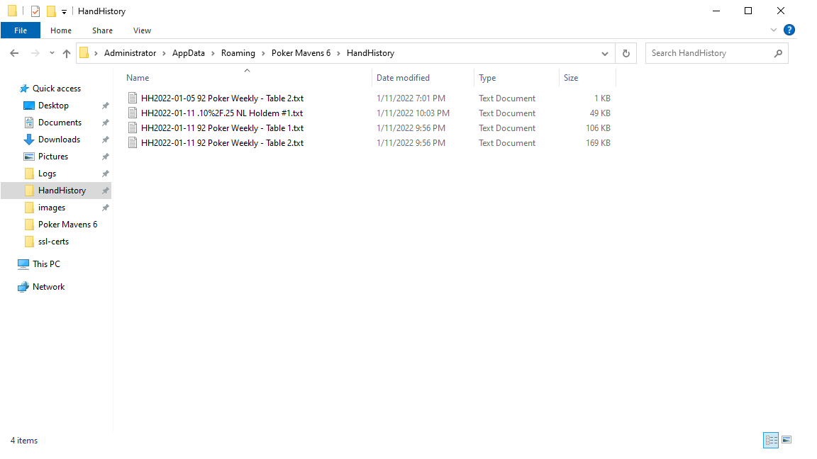Screen dimensions: 817x459
Task: Expand the ribbon with chevron arrow
Action: [x=774, y=30]
